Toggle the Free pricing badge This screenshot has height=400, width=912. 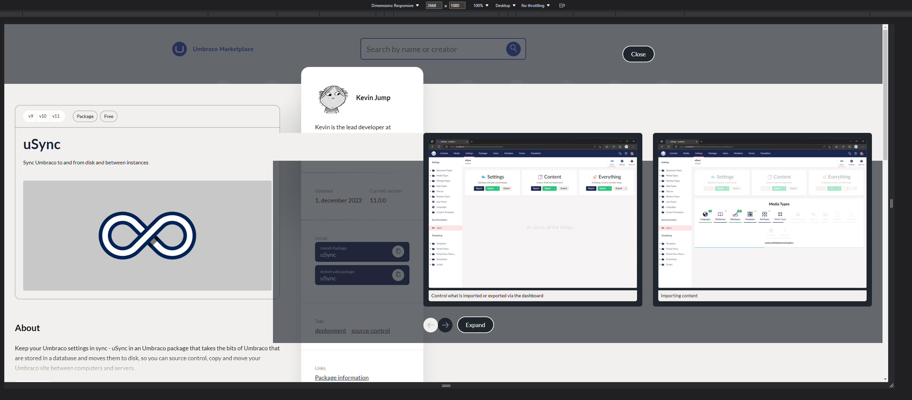[108, 116]
